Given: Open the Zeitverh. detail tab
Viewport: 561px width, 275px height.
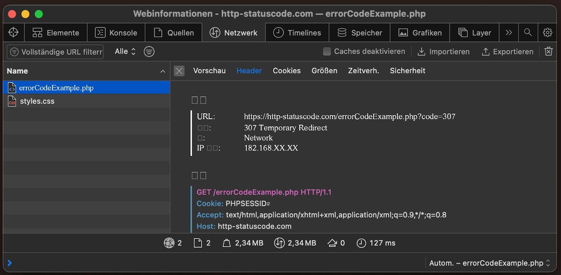Looking at the screenshot, I should [x=363, y=71].
